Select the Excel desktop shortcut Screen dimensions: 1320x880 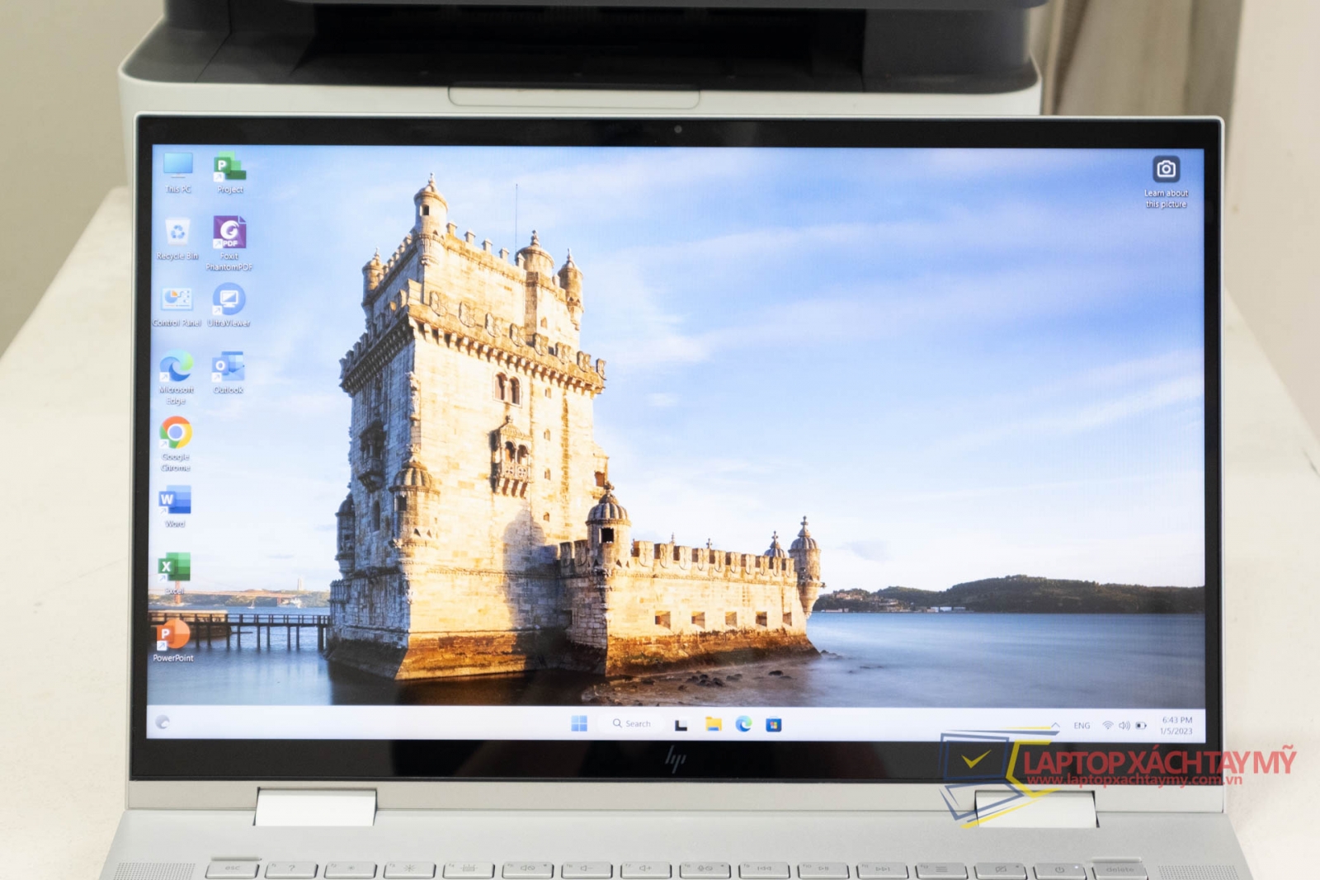coord(174,568)
